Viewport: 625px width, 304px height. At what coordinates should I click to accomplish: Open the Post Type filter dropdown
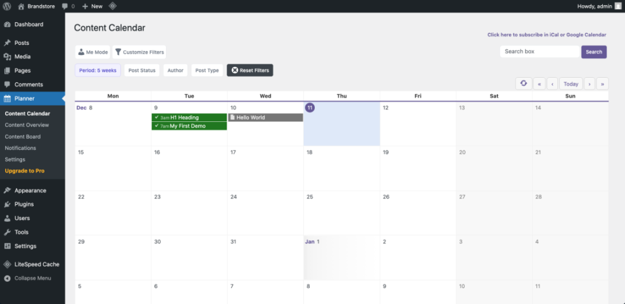[207, 70]
